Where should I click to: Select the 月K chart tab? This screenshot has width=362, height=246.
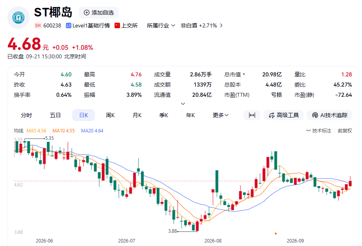(x=137, y=115)
